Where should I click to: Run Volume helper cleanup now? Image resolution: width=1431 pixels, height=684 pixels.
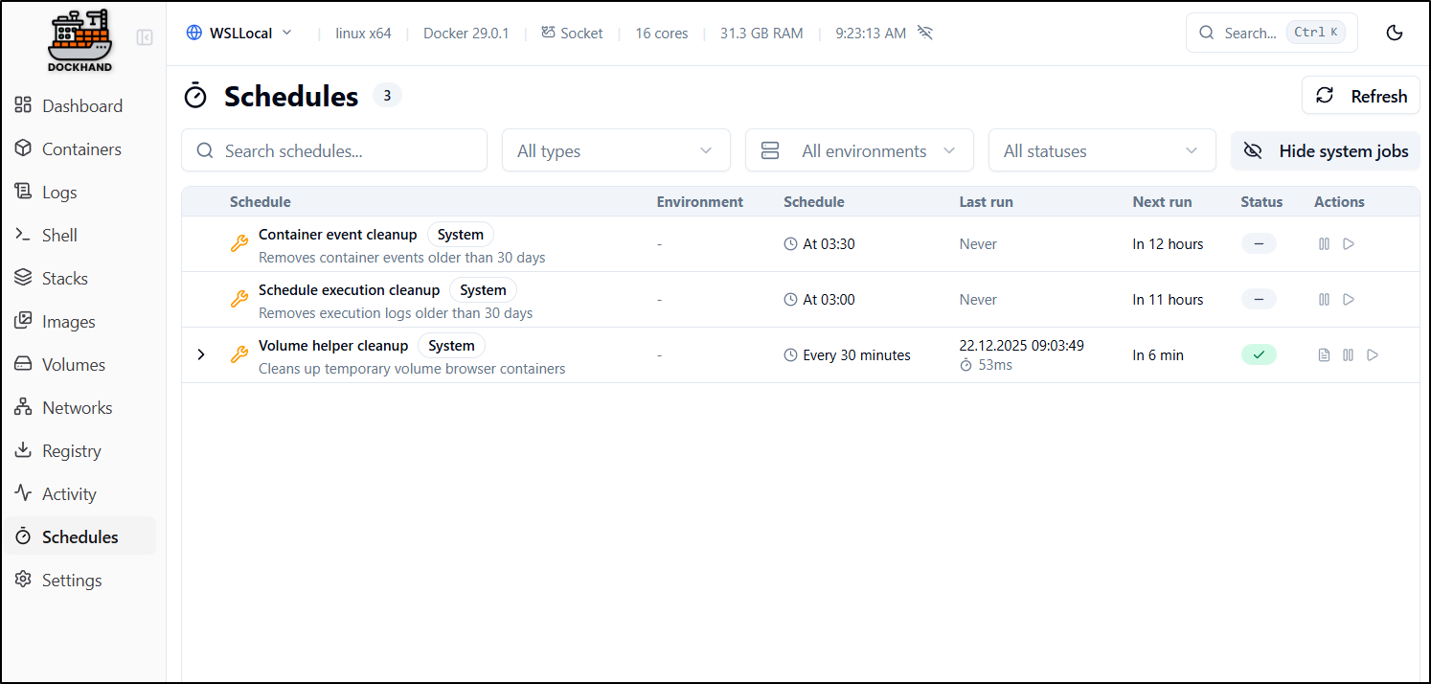tap(1373, 355)
